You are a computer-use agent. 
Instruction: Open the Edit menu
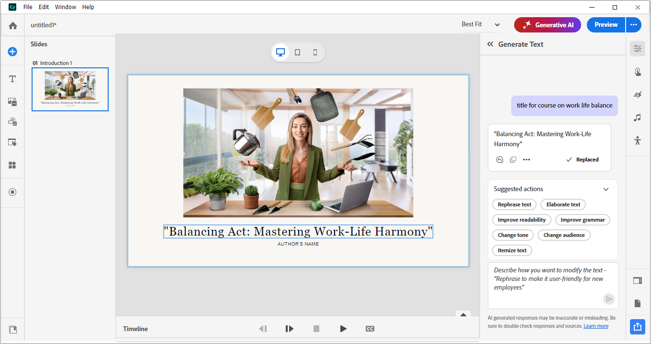tap(44, 7)
